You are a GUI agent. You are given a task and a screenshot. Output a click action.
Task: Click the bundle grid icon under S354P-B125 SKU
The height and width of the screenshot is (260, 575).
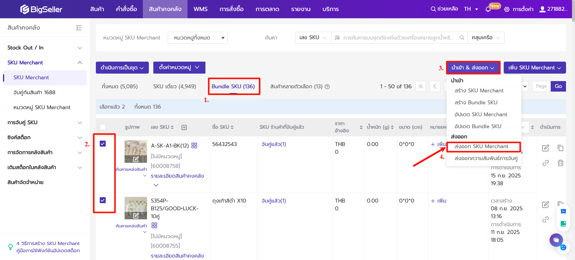154,225
